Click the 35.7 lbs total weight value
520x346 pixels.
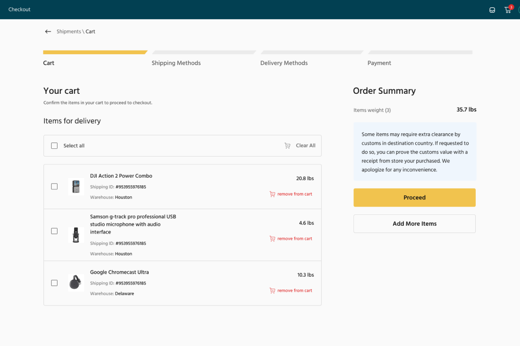coord(466,110)
